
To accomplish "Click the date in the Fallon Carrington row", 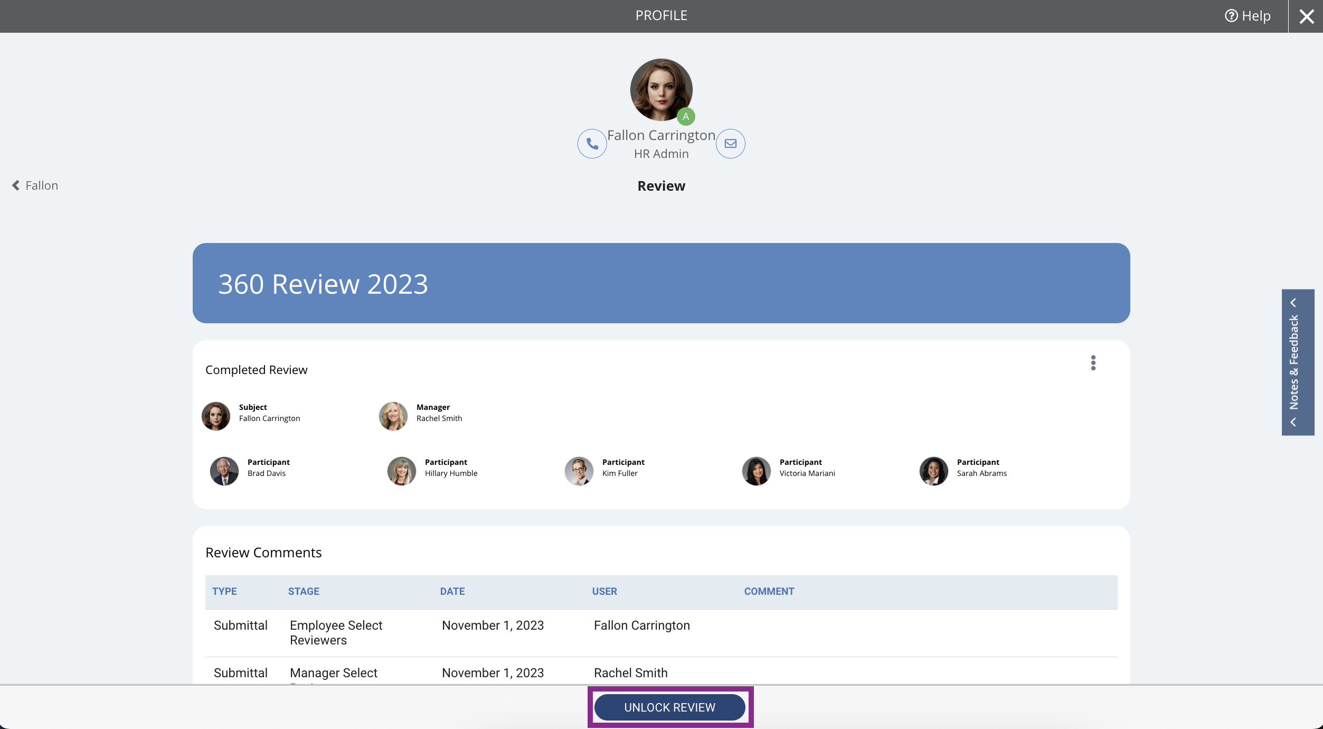I will (x=493, y=625).
